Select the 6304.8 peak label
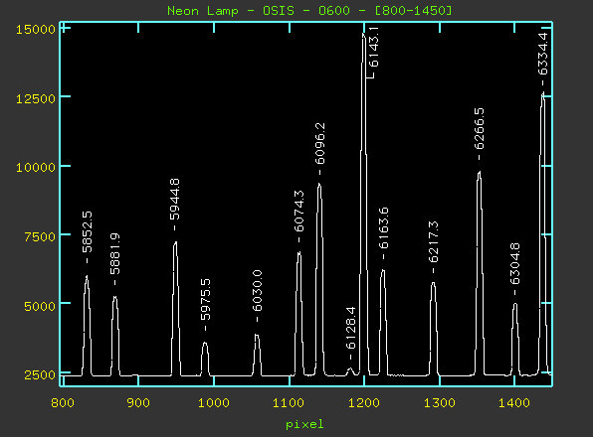Screen dimensions: 593x437 514,263
